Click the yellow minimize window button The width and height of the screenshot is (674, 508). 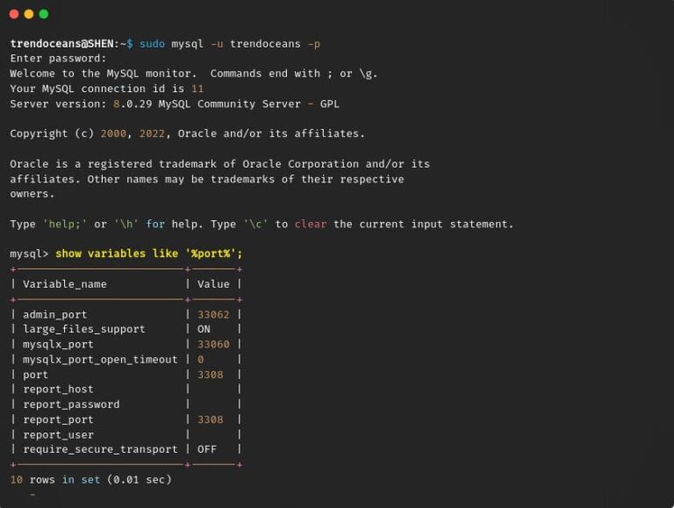29,14
